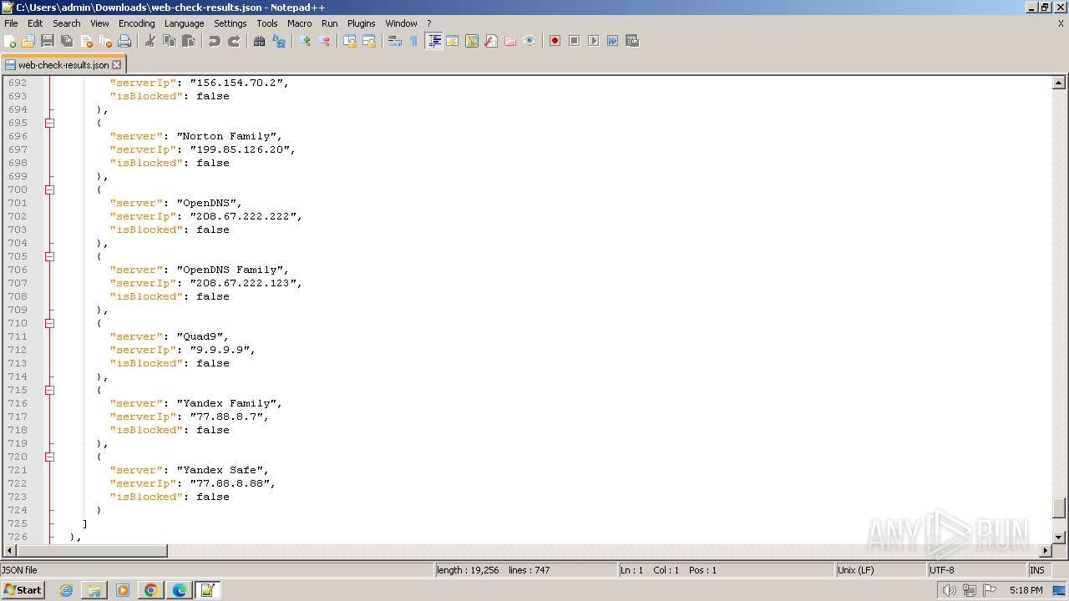The height and width of the screenshot is (601, 1069).
Task: Start macro recording
Action: tap(555, 41)
